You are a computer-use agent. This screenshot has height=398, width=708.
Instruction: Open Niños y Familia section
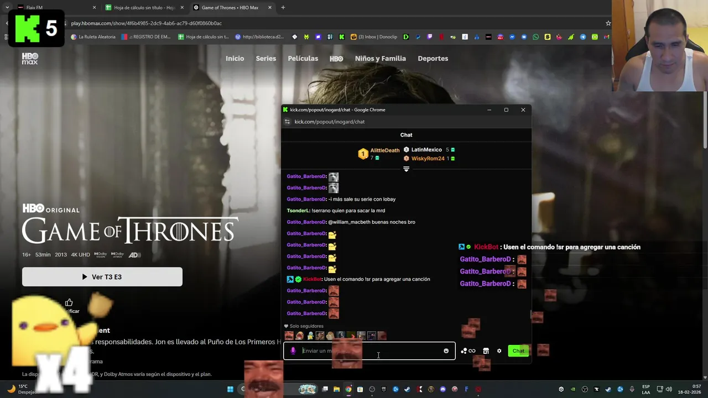point(380,59)
